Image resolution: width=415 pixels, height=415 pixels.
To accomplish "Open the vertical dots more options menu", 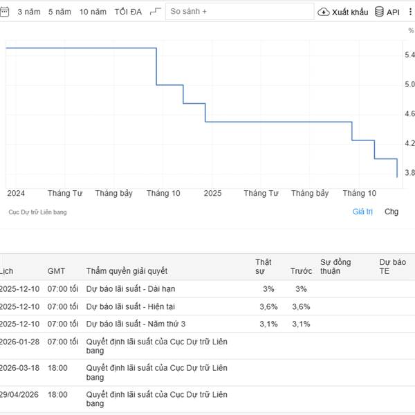I will [x=409, y=12].
